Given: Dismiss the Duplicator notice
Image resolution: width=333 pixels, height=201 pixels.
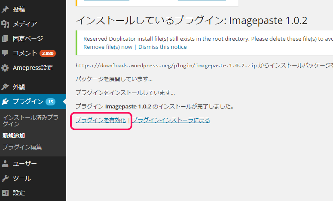Looking at the screenshot, I should [162, 47].
